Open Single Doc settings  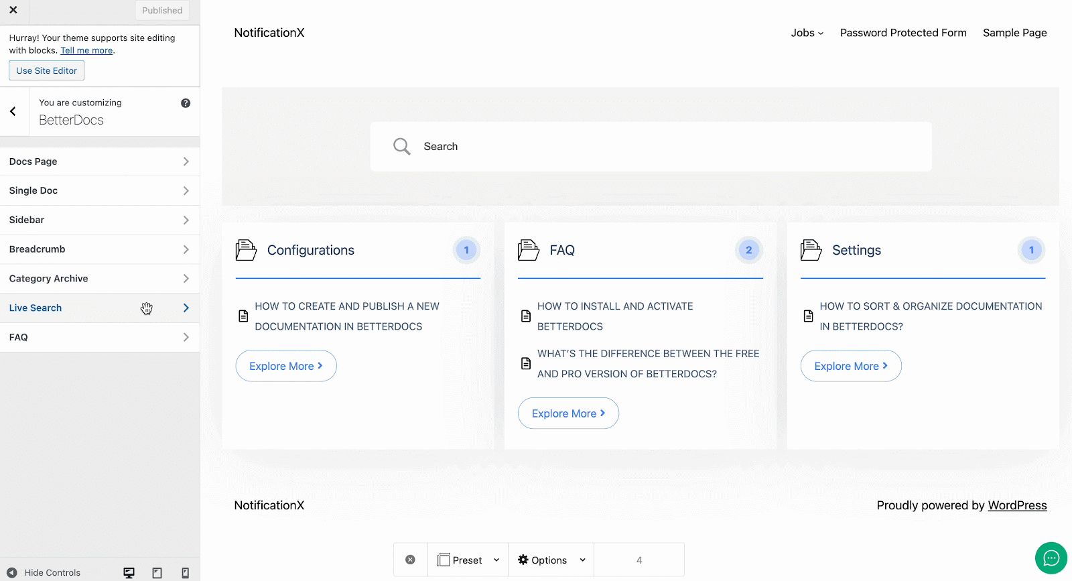[100, 191]
